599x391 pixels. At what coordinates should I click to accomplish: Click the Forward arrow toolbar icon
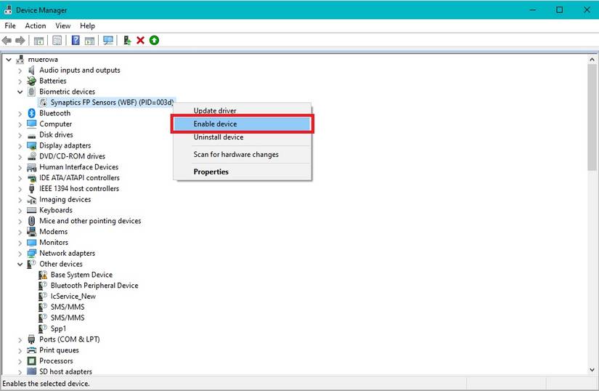click(20, 40)
